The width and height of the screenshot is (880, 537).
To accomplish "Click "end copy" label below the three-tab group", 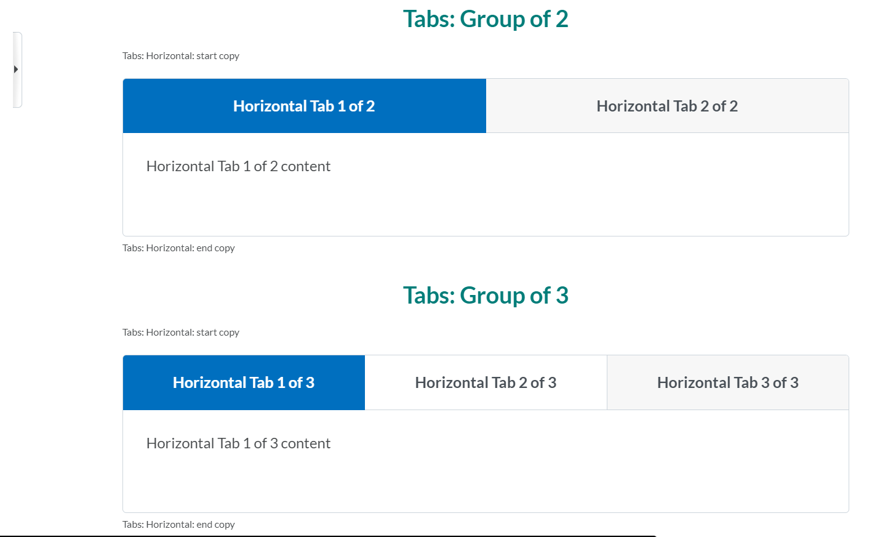I will (178, 525).
